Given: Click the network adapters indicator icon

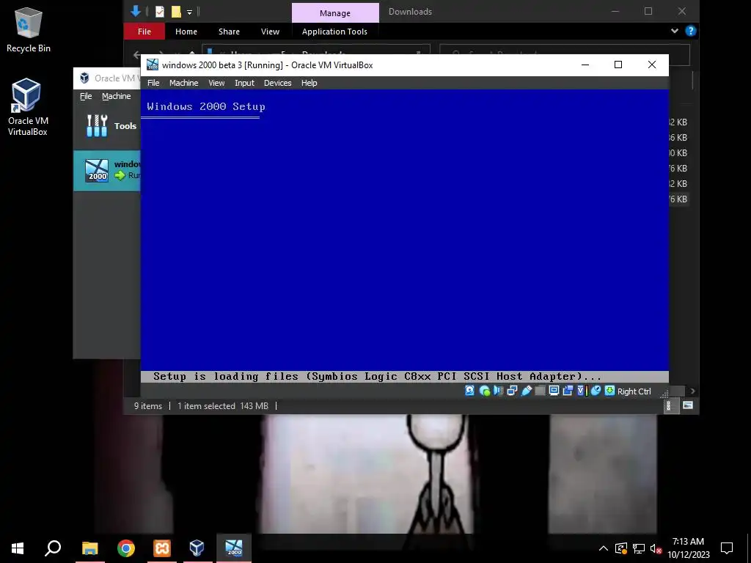Looking at the screenshot, I should (x=512, y=391).
